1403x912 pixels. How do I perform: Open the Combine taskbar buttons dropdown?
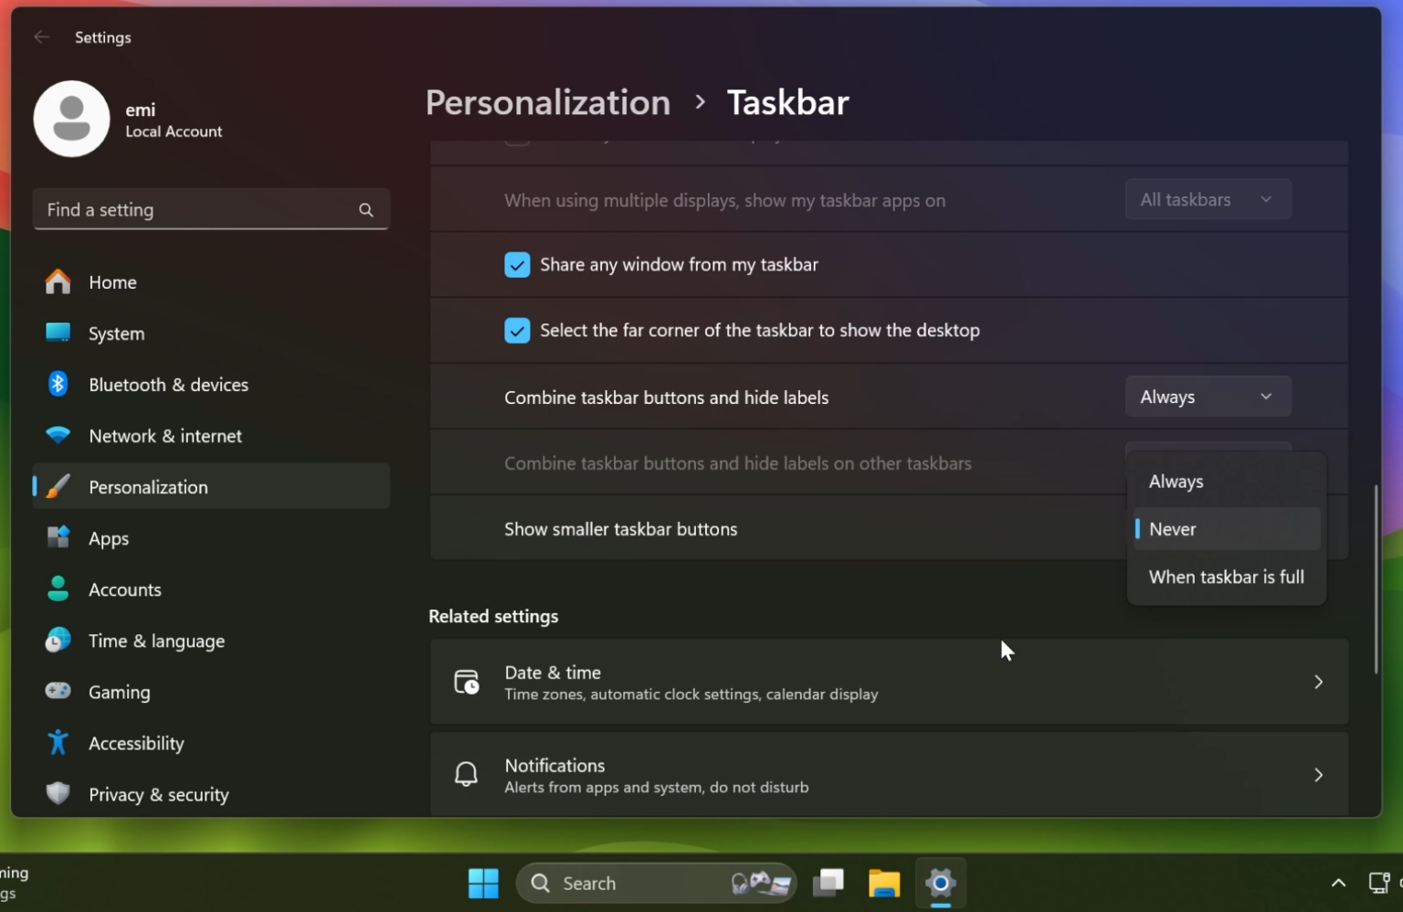tap(1208, 396)
